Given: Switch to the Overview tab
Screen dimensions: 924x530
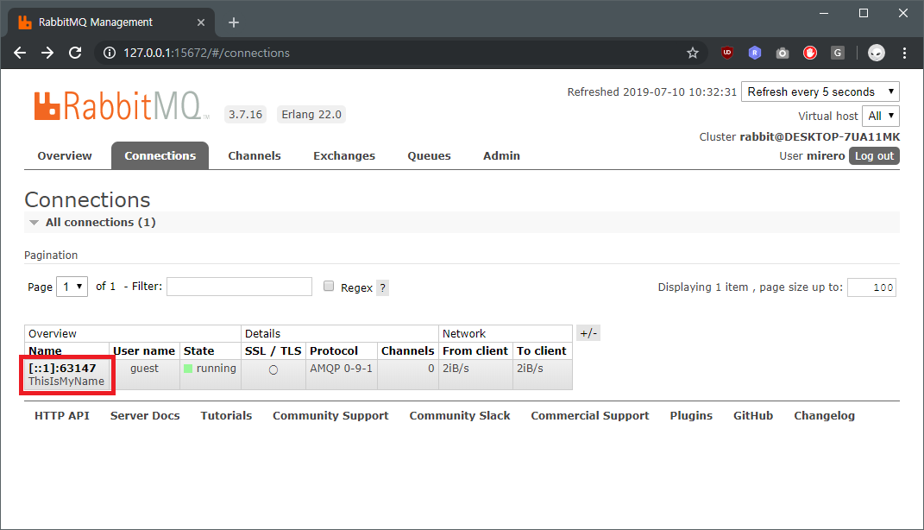Looking at the screenshot, I should coord(65,155).
